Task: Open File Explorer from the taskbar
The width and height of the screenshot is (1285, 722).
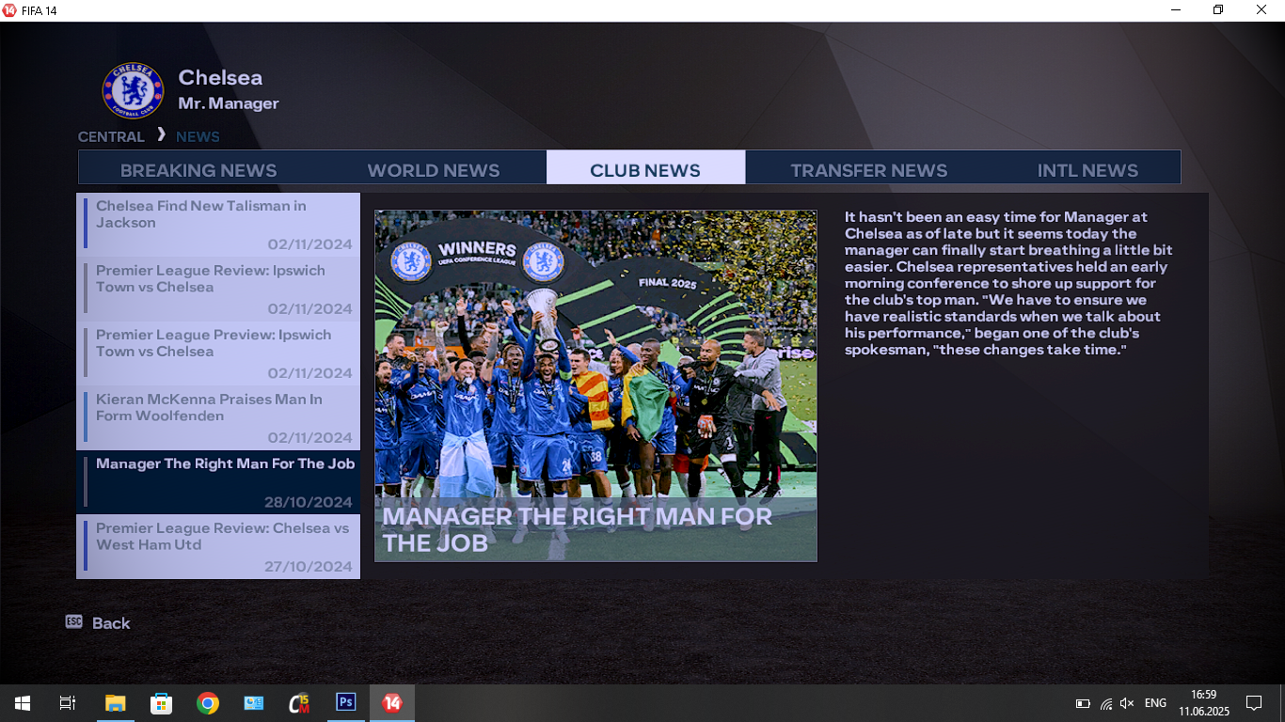Action: (x=115, y=703)
